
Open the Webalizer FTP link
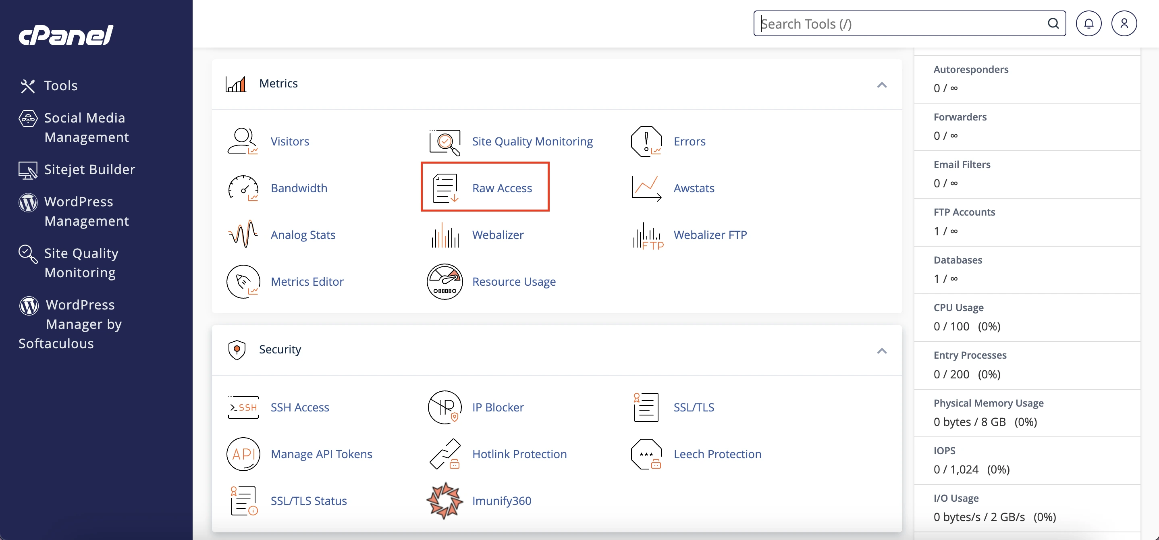coord(710,235)
